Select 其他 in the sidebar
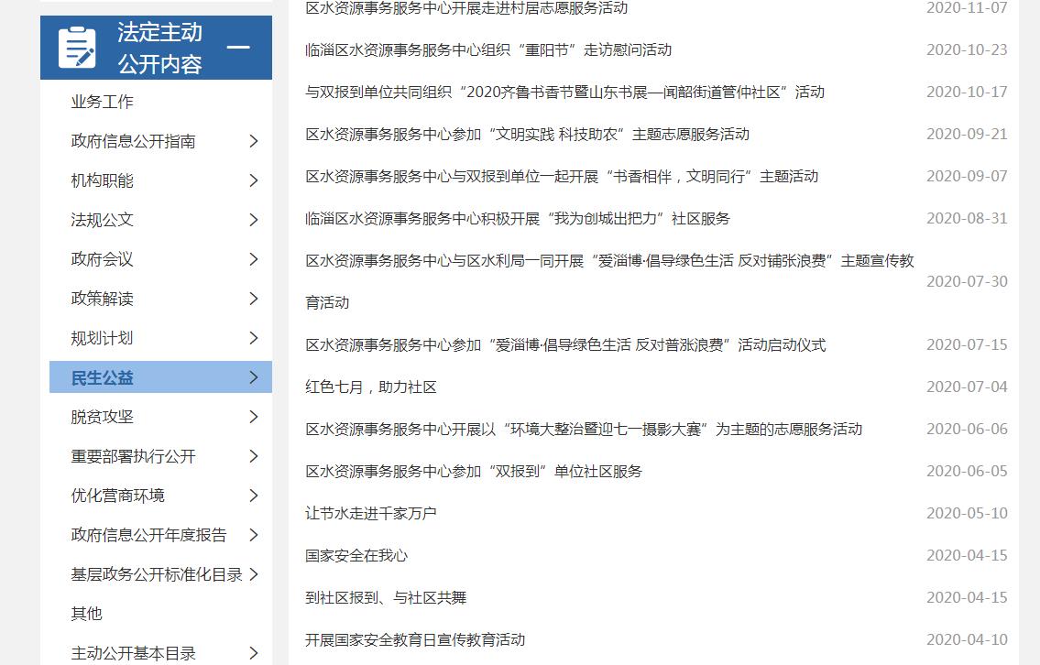The width and height of the screenshot is (1040, 665). point(86,614)
